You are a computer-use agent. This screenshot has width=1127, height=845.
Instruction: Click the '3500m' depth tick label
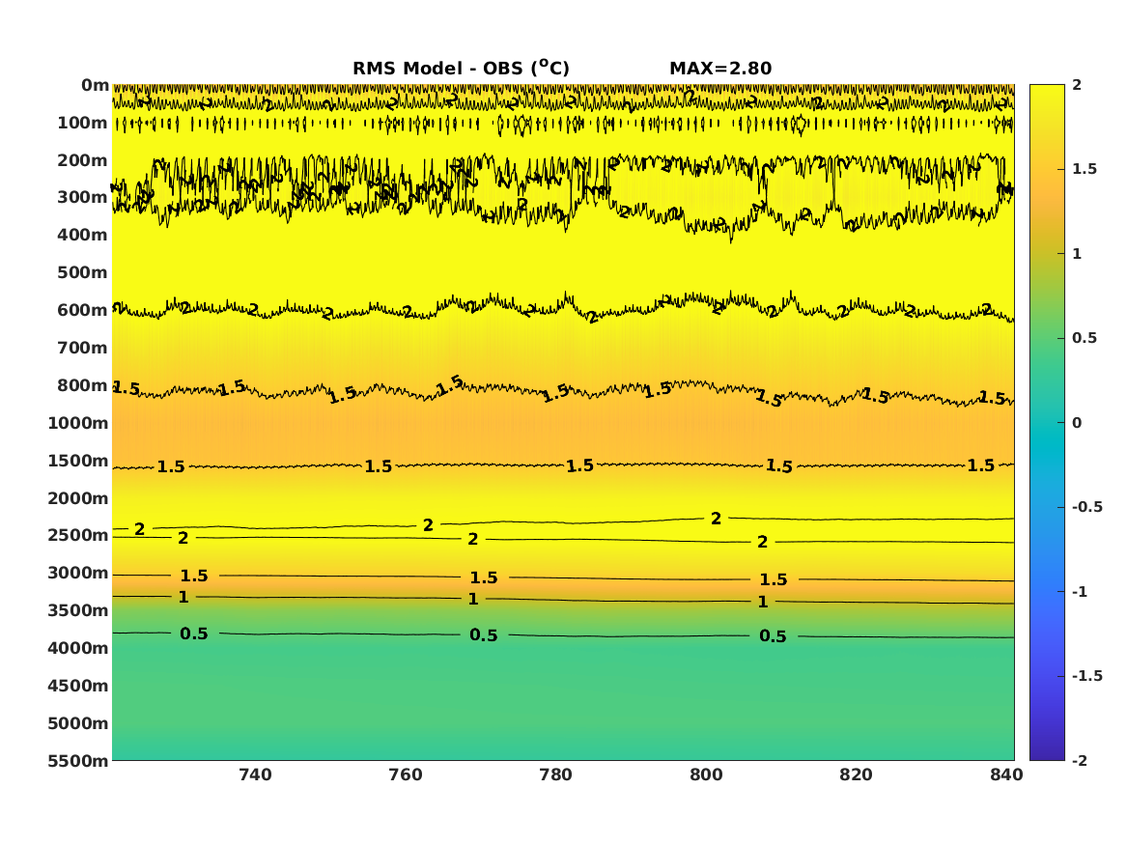(78, 610)
